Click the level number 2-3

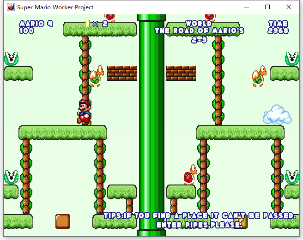[199, 40]
